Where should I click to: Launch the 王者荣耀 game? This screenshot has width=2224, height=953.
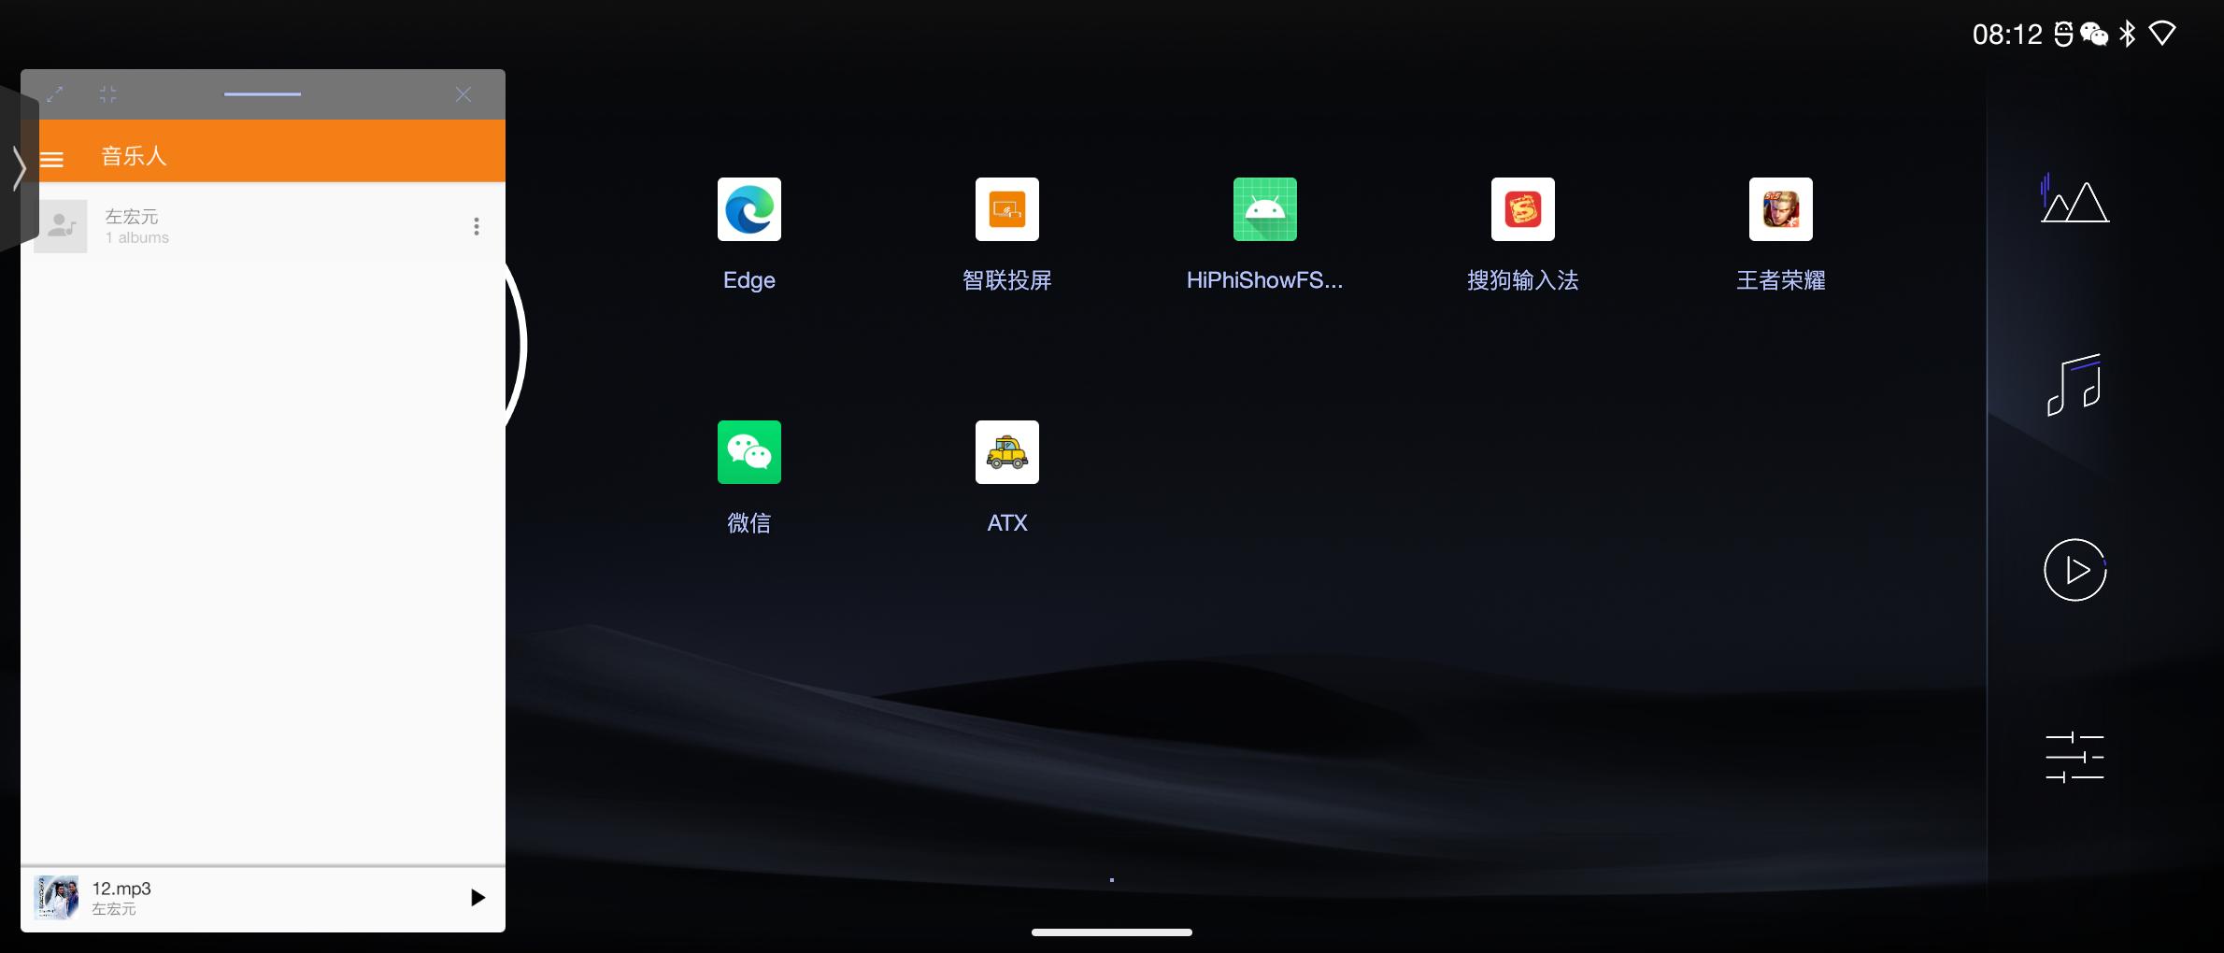click(1780, 209)
